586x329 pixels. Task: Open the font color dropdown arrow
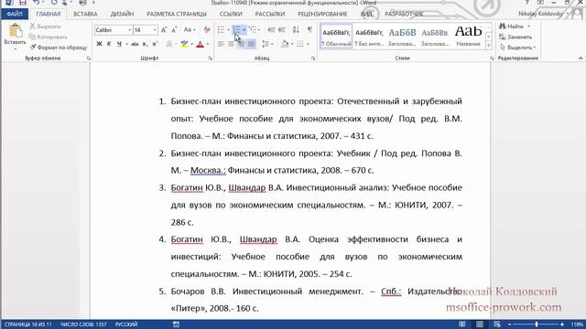[x=208, y=44]
